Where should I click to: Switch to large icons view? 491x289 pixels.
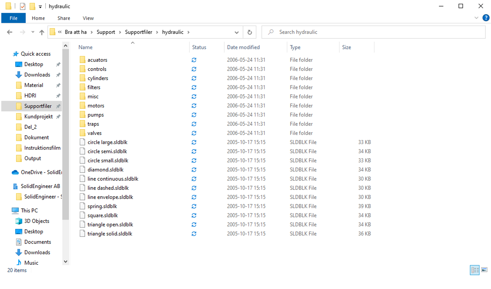(x=484, y=270)
